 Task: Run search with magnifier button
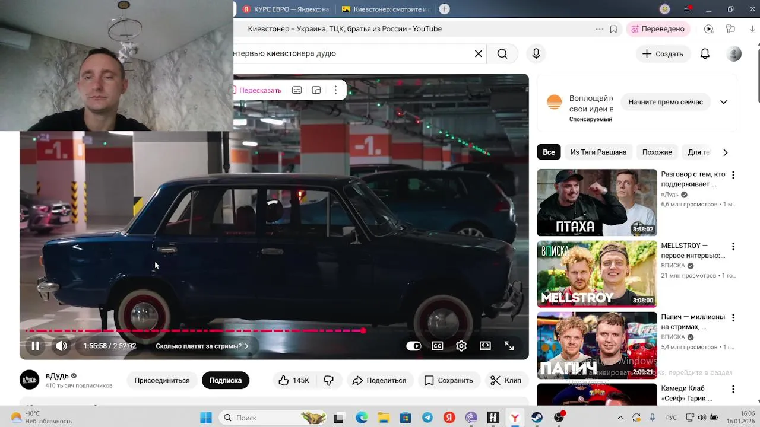[502, 54]
